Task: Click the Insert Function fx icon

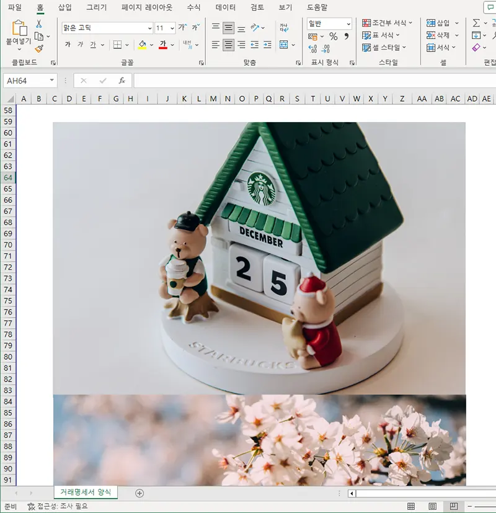Action: point(122,81)
